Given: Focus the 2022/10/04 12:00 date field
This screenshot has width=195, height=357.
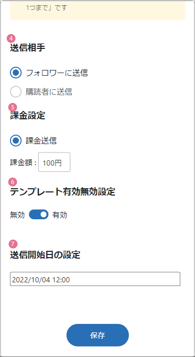Looking at the screenshot, I should tap(95, 279).
